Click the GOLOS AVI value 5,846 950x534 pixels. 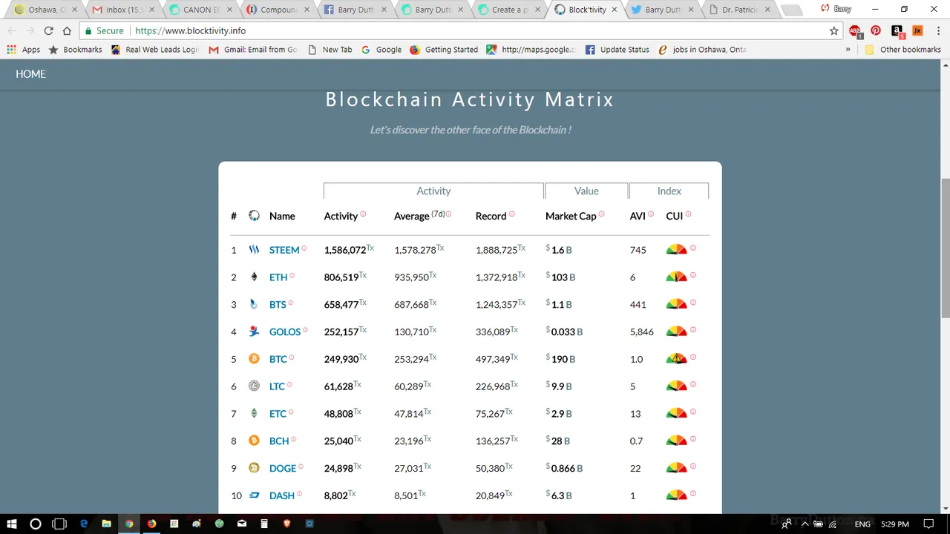point(642,332)
